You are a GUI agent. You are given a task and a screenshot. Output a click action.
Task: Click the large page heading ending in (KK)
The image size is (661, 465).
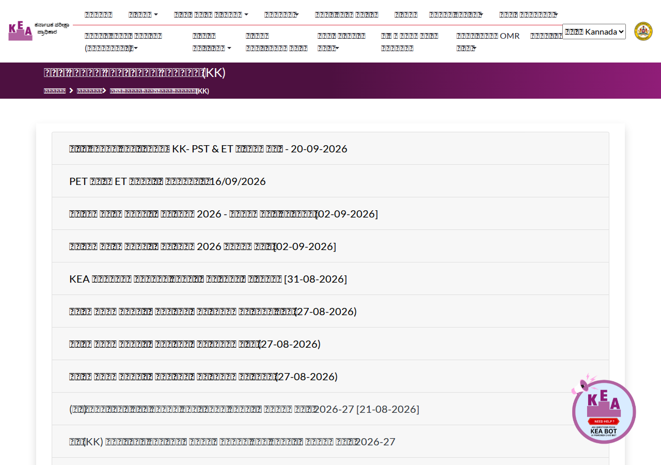coord(135,73)
